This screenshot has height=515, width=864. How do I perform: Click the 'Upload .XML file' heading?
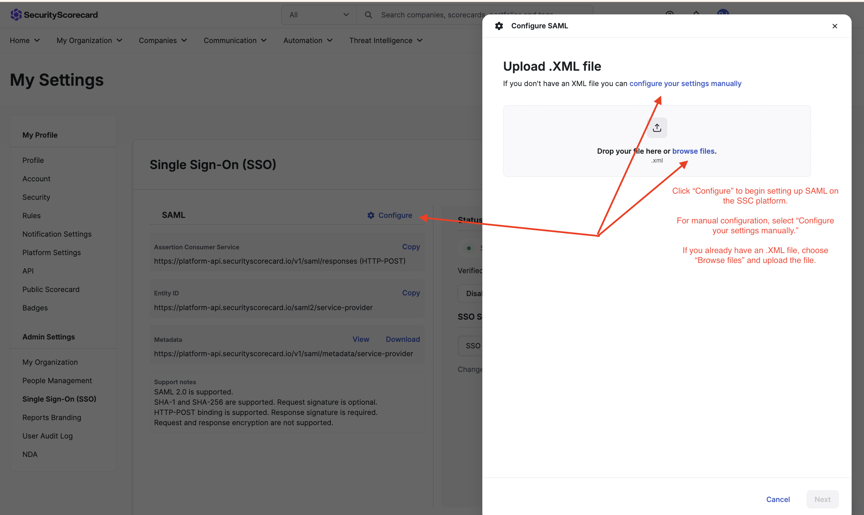pos(552,66)
